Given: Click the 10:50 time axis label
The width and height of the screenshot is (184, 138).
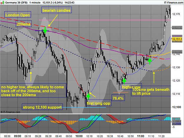Looking at the screenshot, I should point(130,136).
